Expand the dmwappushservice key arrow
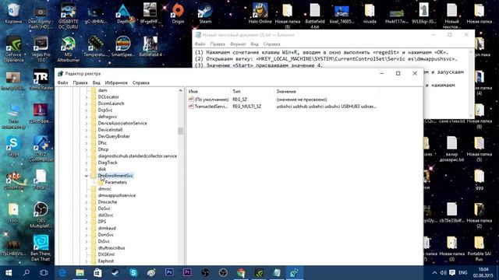Viewport: 499px width, 280px height. [x=87, y=195]
